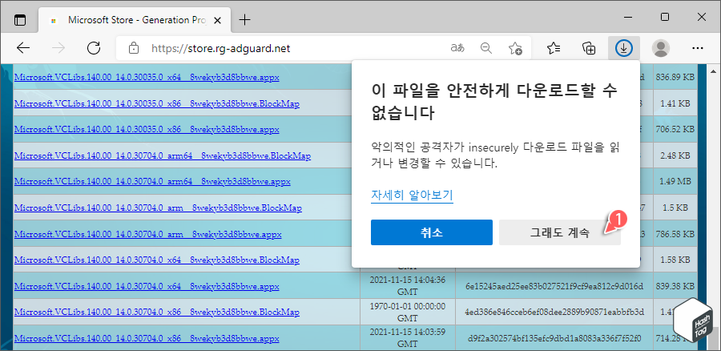Click the zoom out magnifier icon
The height and width of the screenshot is (351, 721).
click(x=486, y=48)
